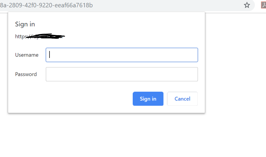Bookmark this page with the star icon
This screenshot has width=266, height=157.
click(247, 5)
